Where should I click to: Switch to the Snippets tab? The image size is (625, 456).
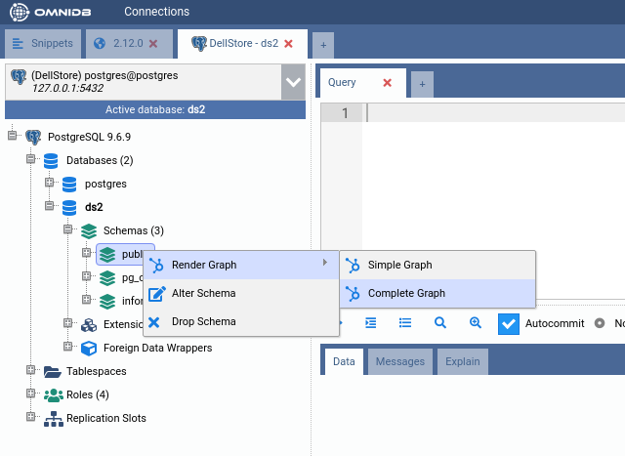[x=43, y=43]
